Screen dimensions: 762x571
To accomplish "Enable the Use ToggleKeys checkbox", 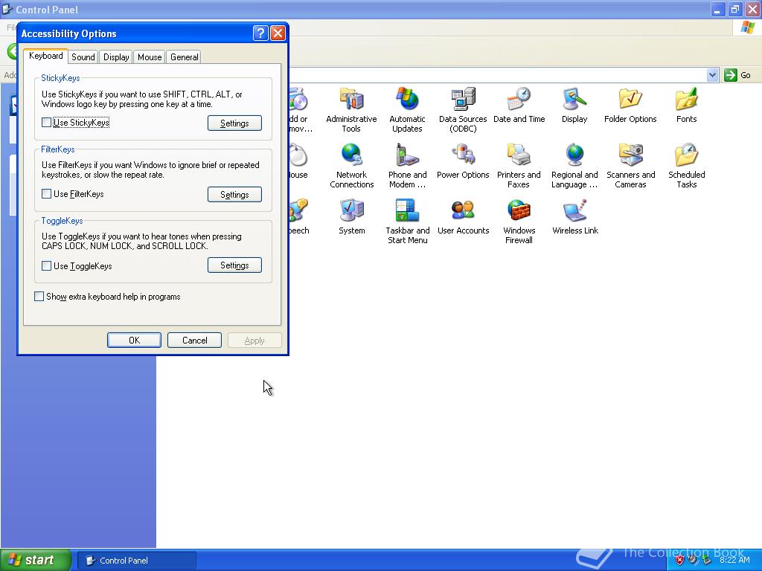I will pos(46,265).
